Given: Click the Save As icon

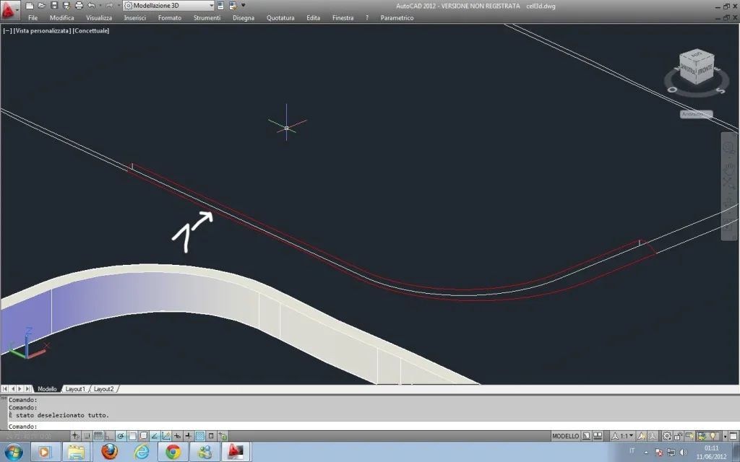Looking at the screenshot, I should [66, 6].
